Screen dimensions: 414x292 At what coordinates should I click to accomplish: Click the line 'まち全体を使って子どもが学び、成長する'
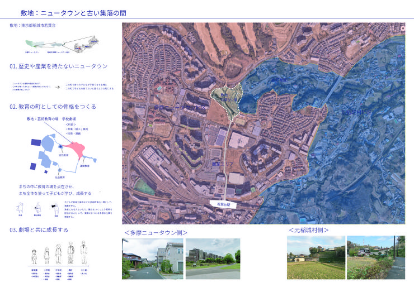pyautogui.click(x=55, y=193)
